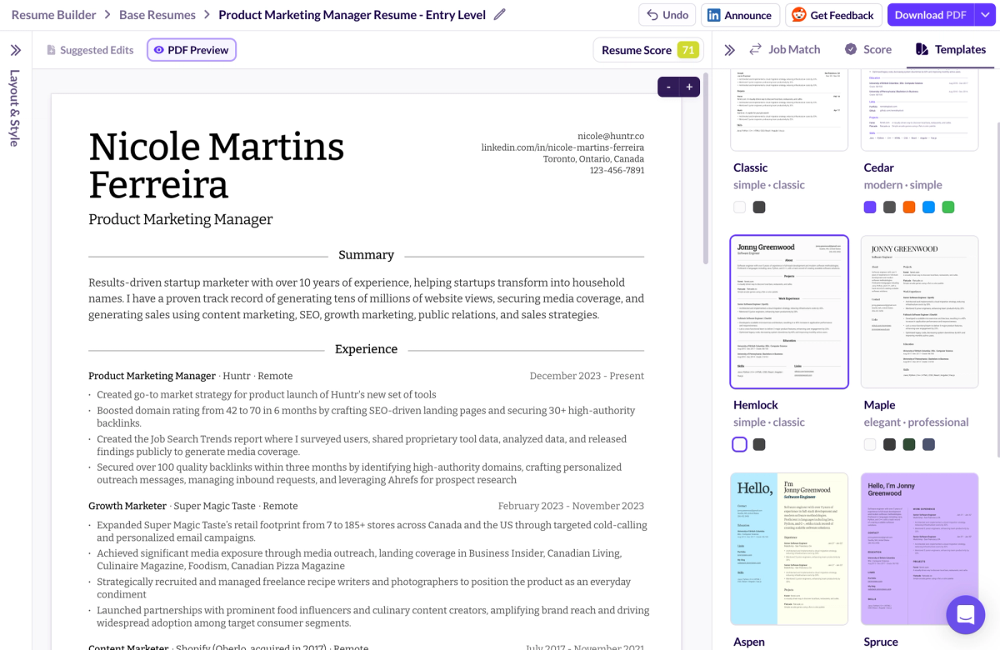Image resolution: width=1000 pixels, height=650 pixels.
Task: Select the Aspen template thumbnail
Action: (x=789, y=548)
